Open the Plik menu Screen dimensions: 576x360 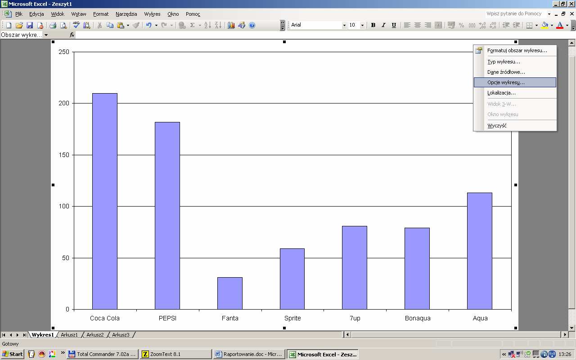point(18,14)
